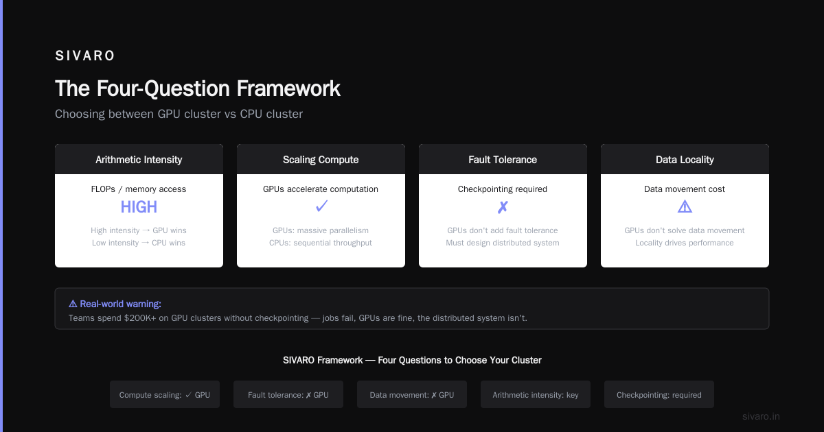
Task: Click the SIVARO logo text
Action: 85,56
